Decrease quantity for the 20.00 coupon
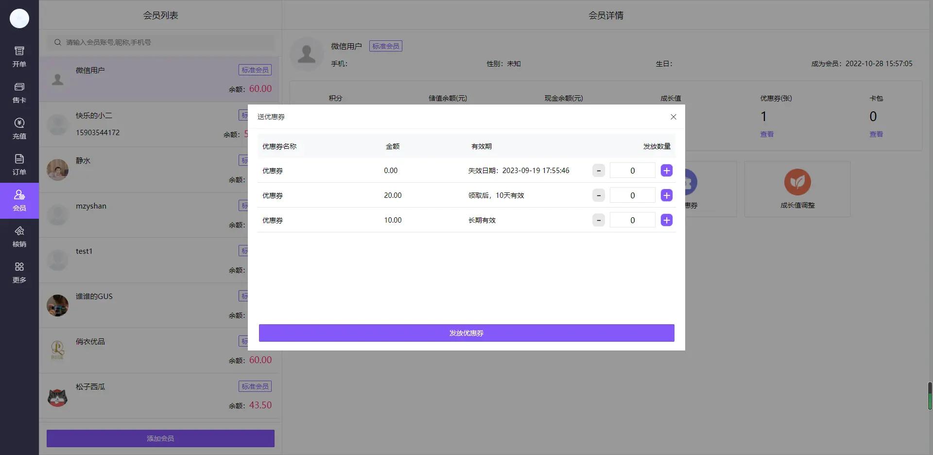Image resolution: width=933 pixels, height=455 pixels. [598, 195]
